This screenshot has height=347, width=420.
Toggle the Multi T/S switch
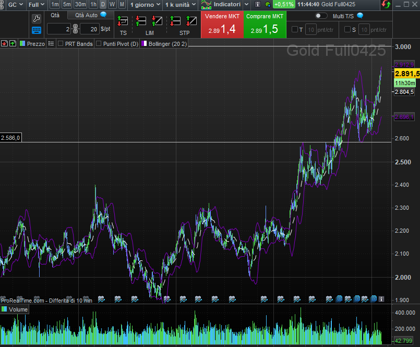[x=321, y=16]
